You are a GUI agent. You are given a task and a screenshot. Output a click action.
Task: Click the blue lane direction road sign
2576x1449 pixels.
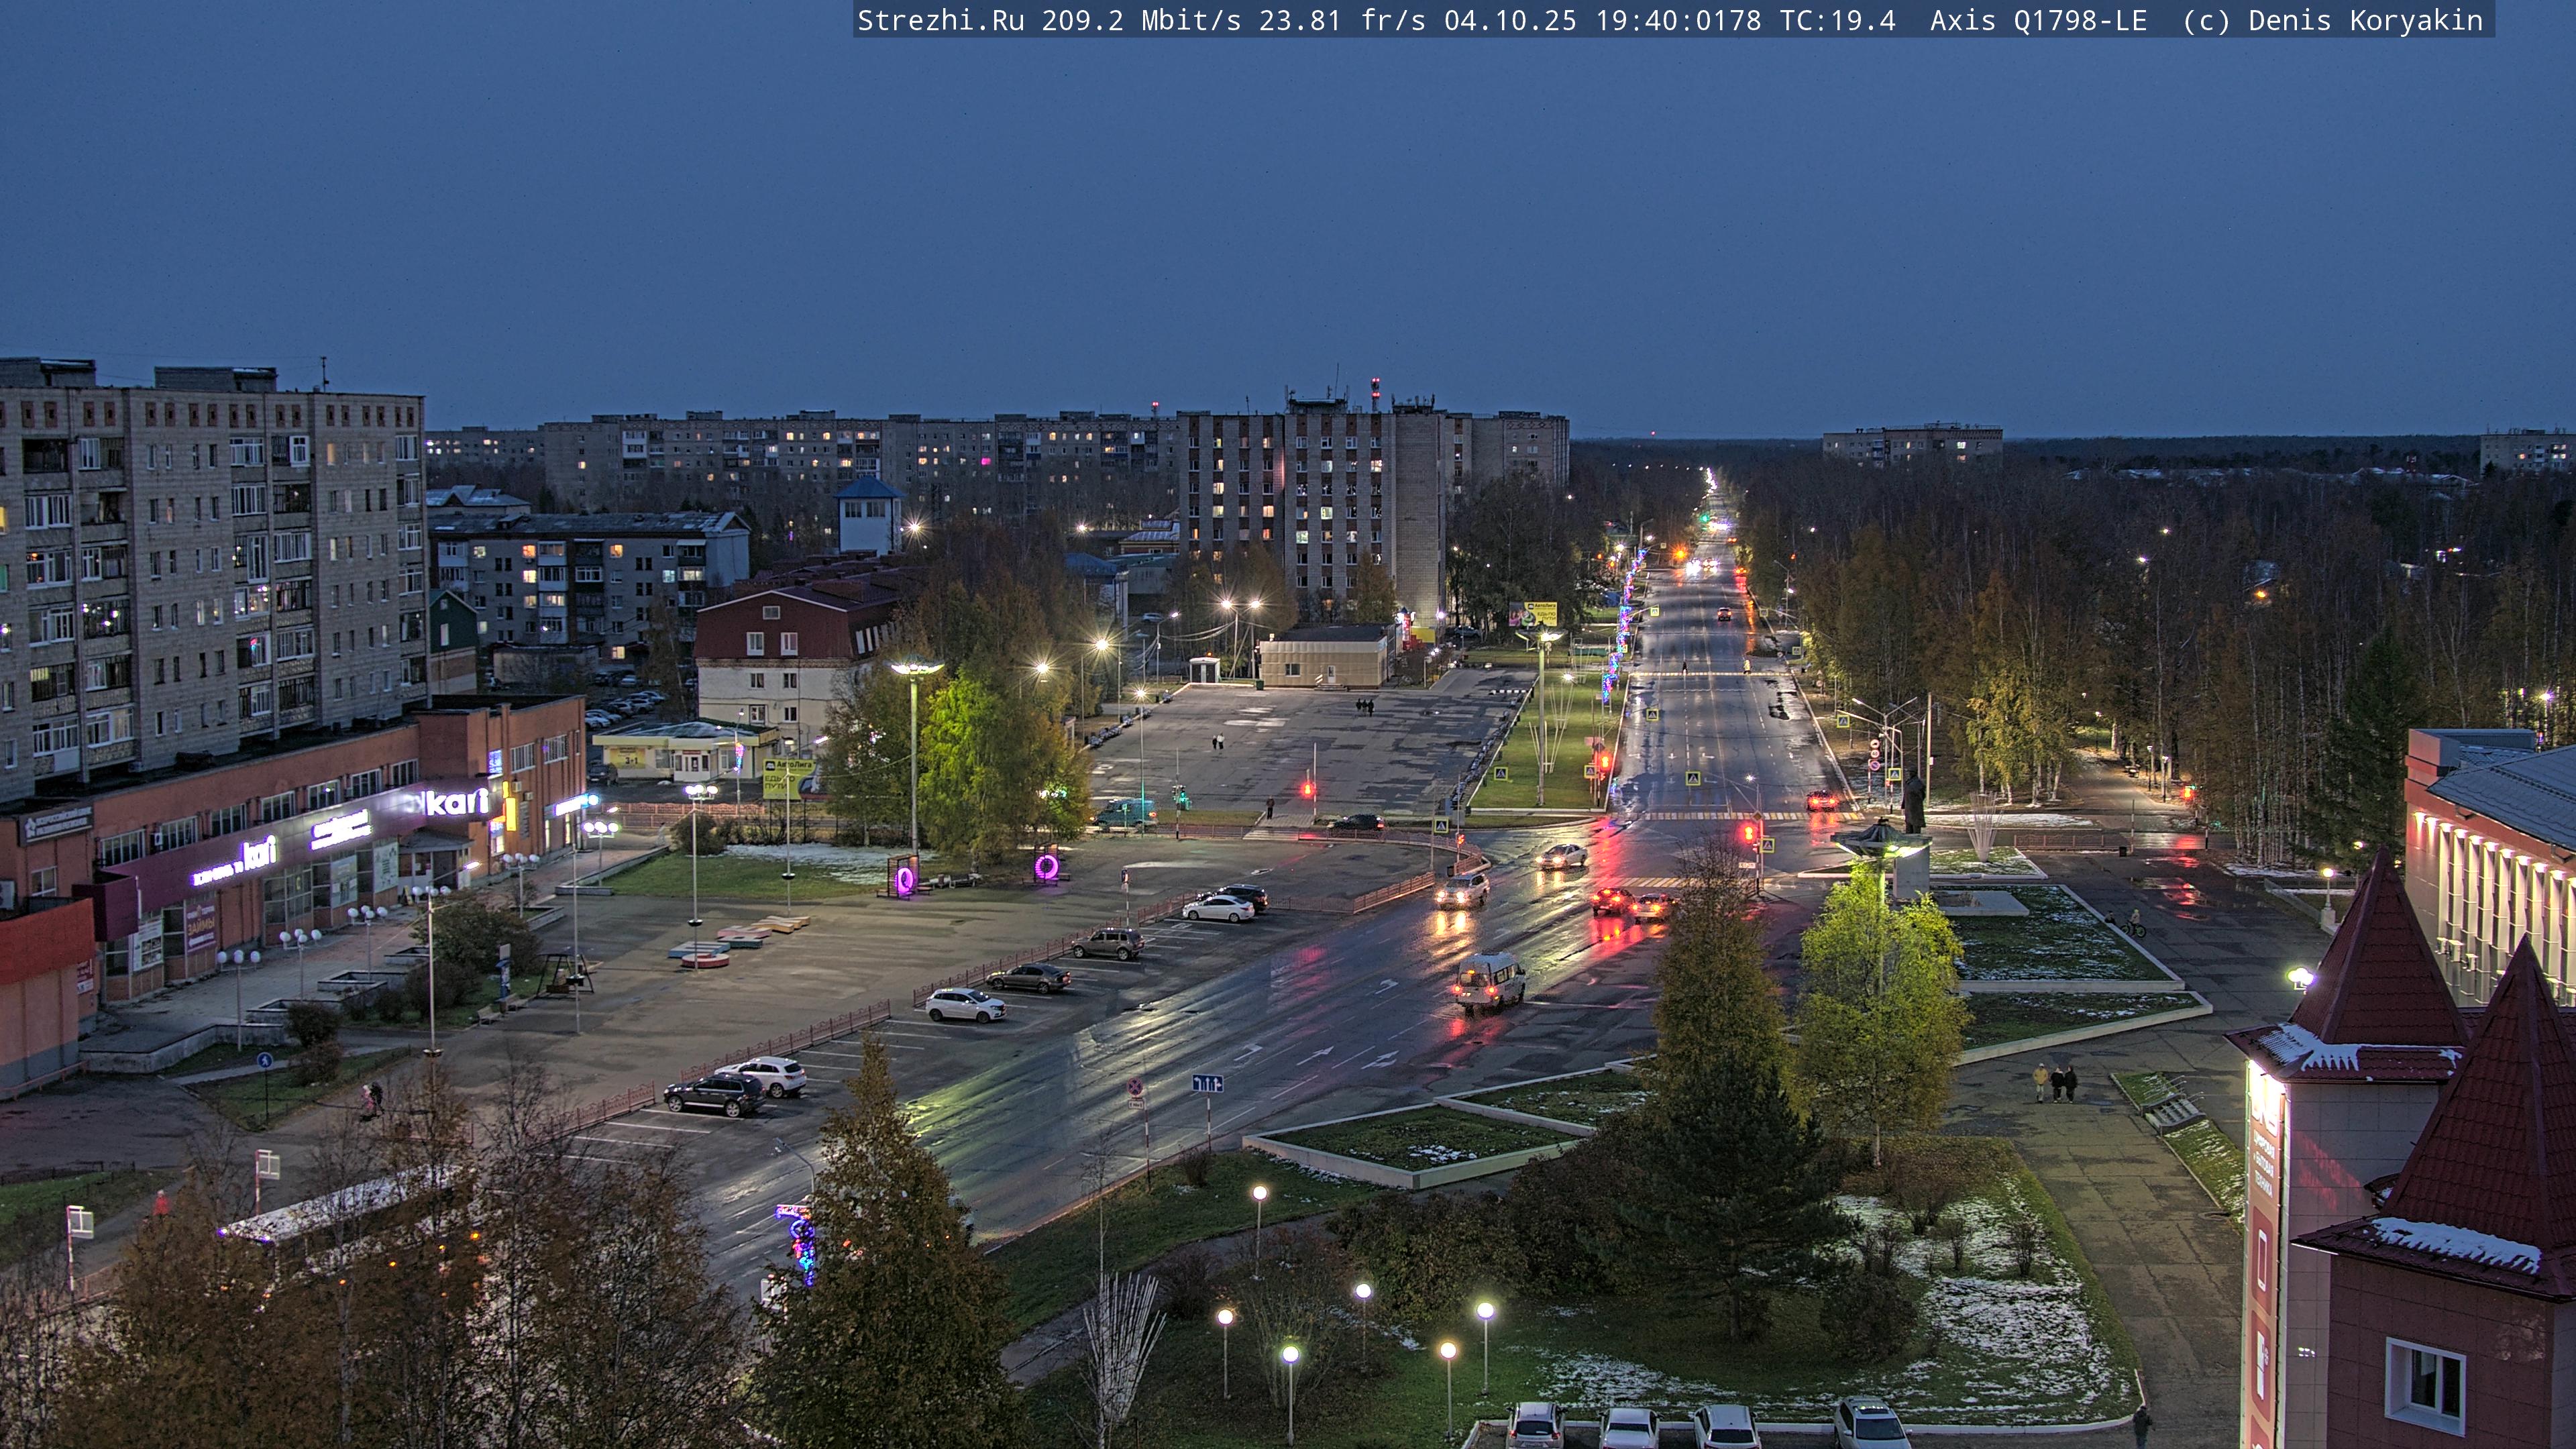(1207, 1083)
